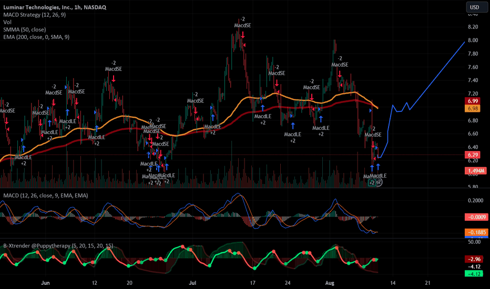
Task: Click the 12 date on the time axis
Action: 95,283
